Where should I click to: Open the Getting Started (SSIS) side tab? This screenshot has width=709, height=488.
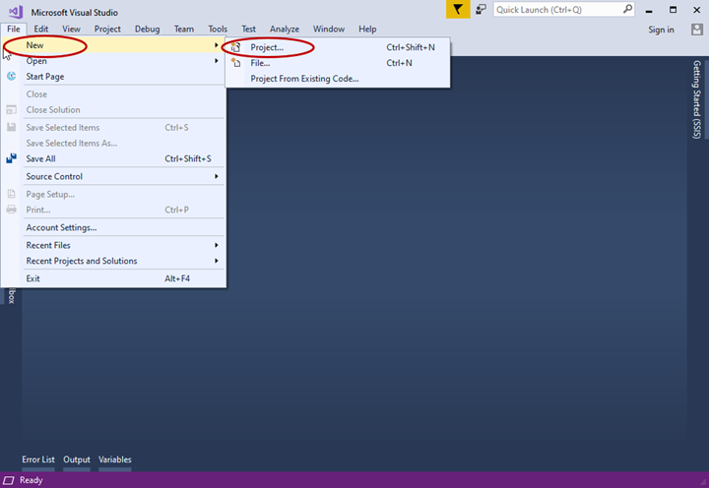pos(697,99)
